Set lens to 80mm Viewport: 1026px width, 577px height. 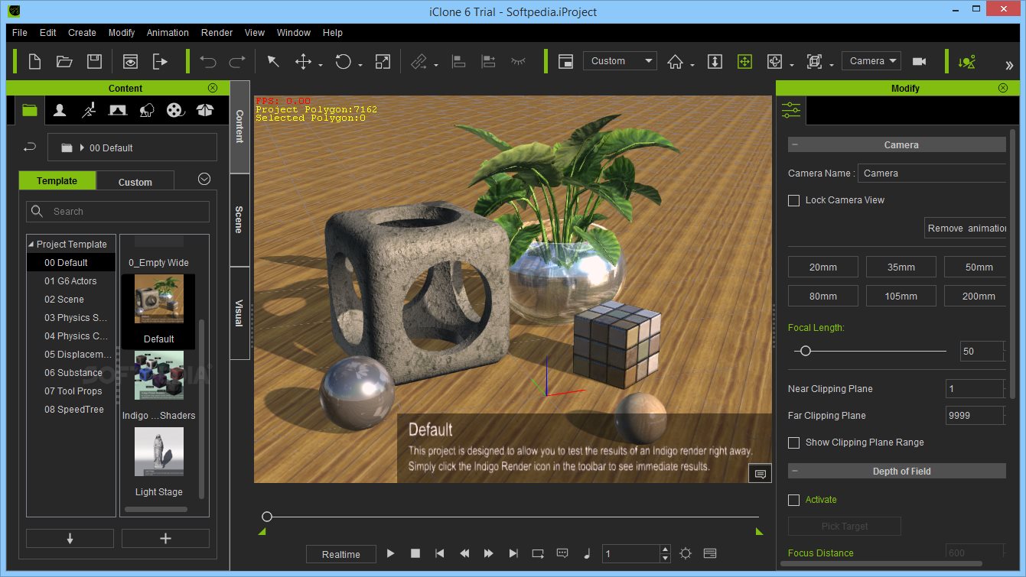tap(823, 297)
